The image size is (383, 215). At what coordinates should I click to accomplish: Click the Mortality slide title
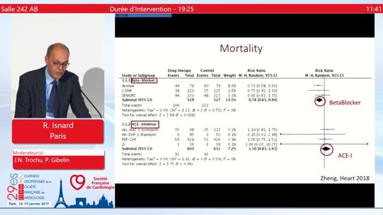241,48
